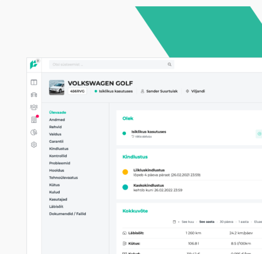
Task: Open the vehicles car icon in sidebar
Action: click(x=34, y=95)
